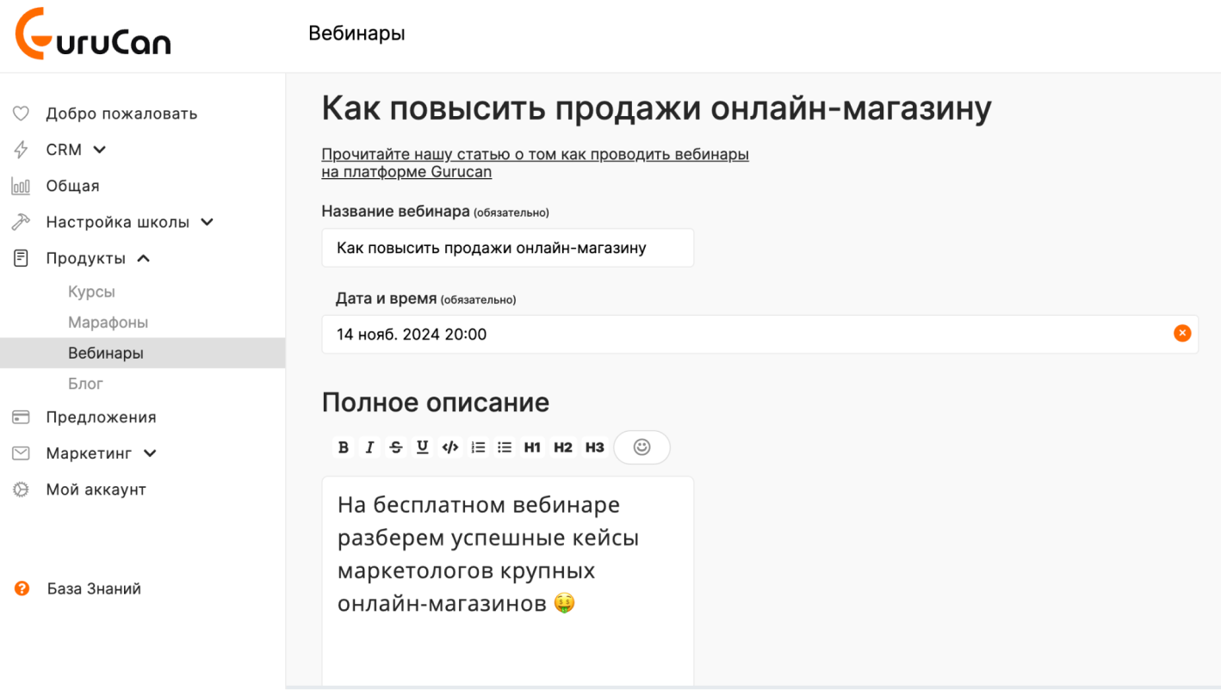
Task: Clear the date with the orange X button
Action: click(x=1182, y=333)
